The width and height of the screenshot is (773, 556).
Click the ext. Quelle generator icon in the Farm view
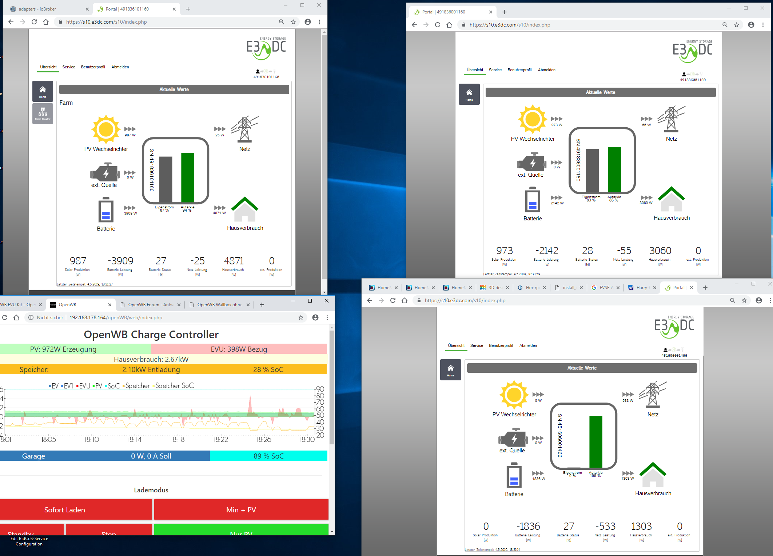(105, 173)
